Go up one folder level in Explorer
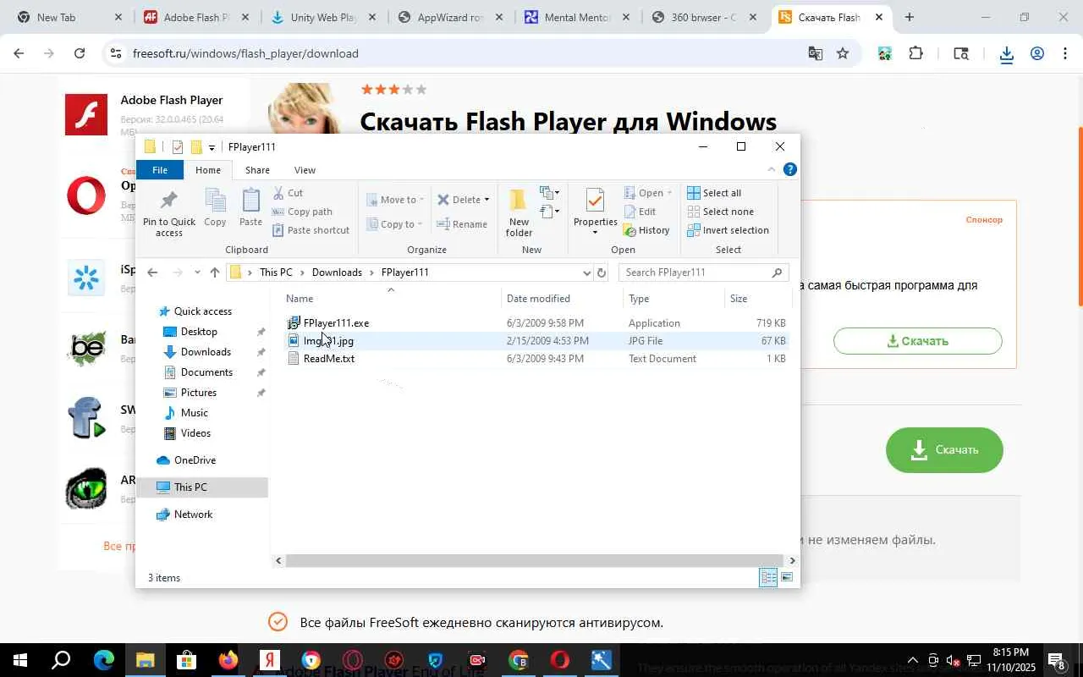 tap(215, 272)
